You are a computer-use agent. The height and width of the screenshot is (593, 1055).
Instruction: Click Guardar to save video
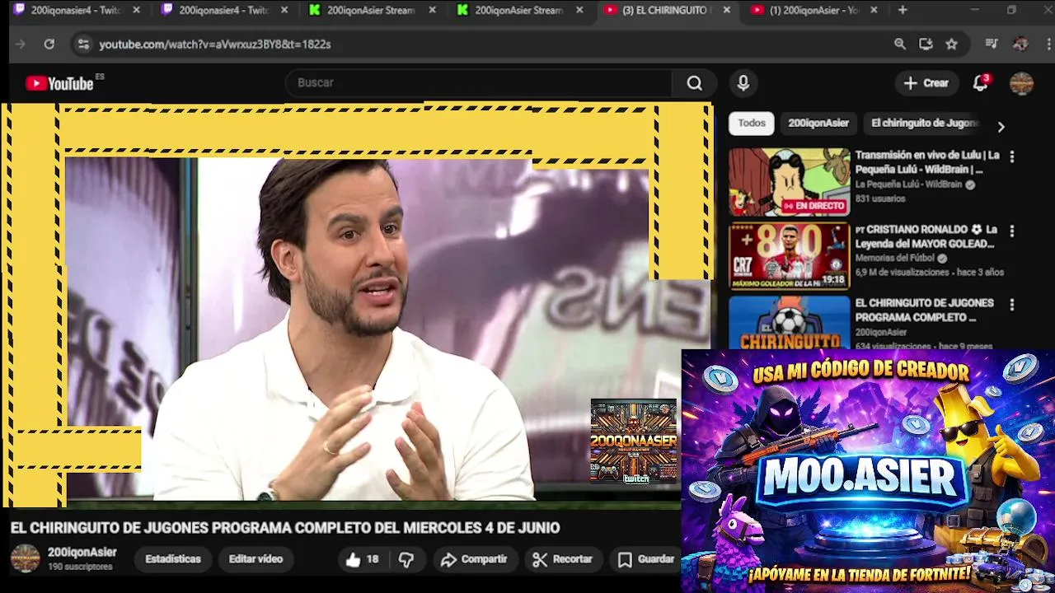pos(647,559)
